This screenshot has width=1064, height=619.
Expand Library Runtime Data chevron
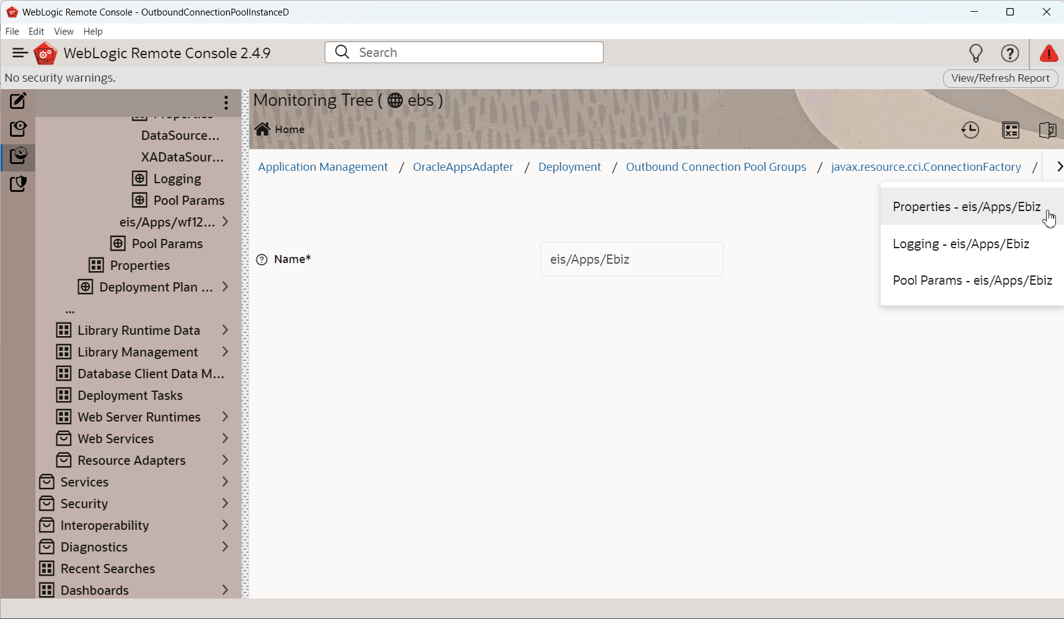(226, 330)
